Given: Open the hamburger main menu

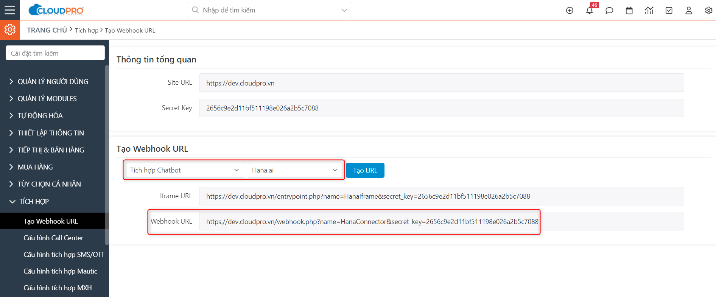Looking at the screenshot, I should point(10,10).
